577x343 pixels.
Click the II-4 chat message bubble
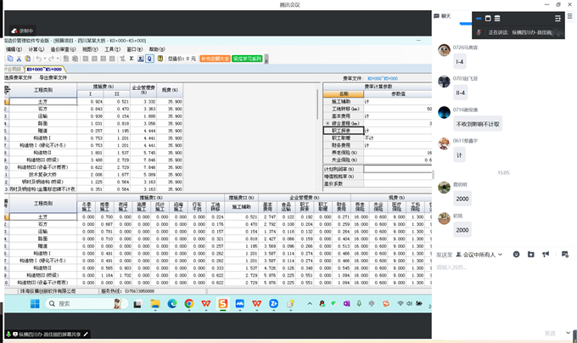point(461,93)
